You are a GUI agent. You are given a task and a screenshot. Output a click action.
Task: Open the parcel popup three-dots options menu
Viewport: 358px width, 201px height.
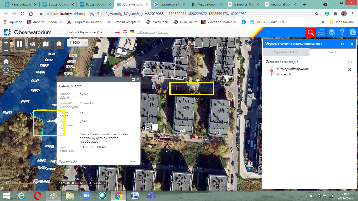133,161
